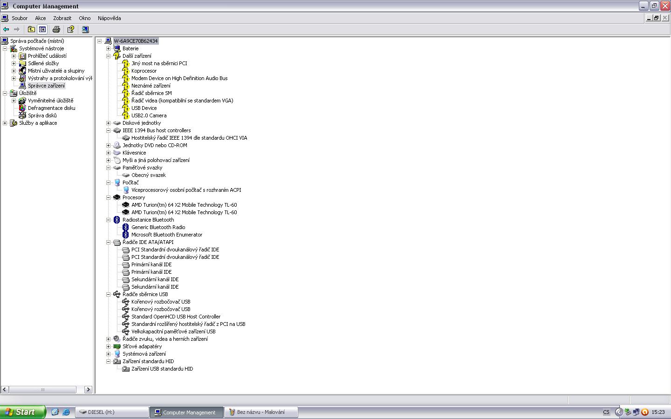Select Správce zařízení in the left tree
The height and width of the screenshot is (419, 671).
pyautogui.click(x=46, y=86)
